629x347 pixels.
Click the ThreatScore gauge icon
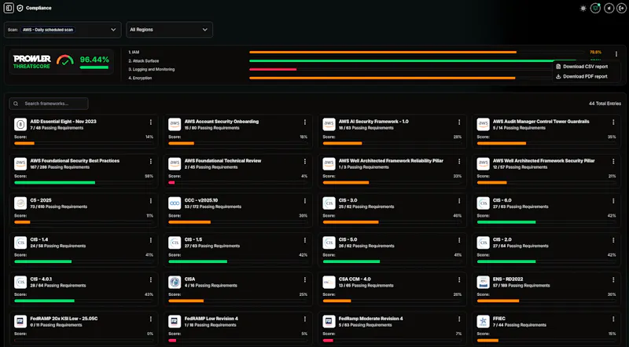coord(65,60)
